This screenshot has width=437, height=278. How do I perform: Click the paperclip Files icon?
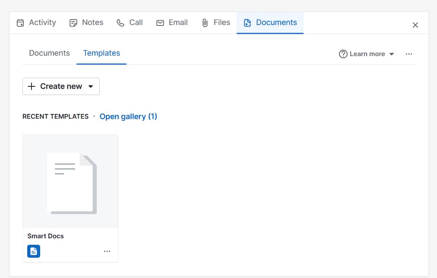click(x=205, y=23)
